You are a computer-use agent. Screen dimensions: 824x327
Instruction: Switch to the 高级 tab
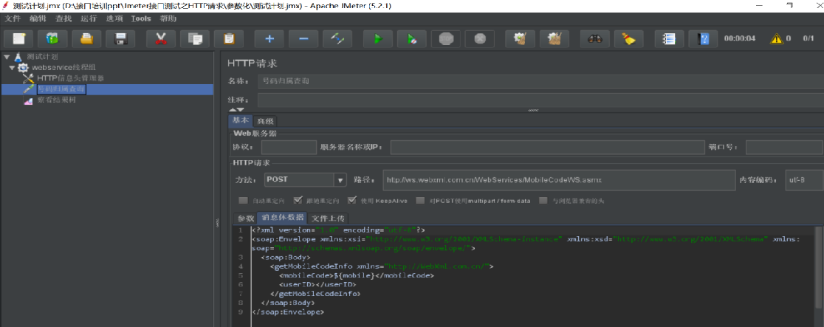point(265,122)
